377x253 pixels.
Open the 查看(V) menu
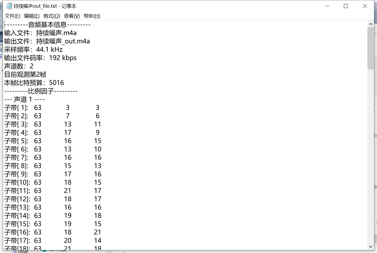click(x=71, y=16)
